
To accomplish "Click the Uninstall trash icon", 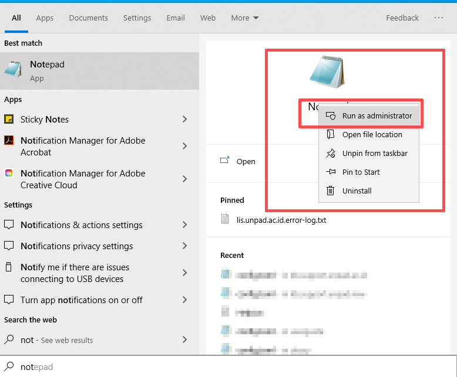I will (x=330, y=191).
